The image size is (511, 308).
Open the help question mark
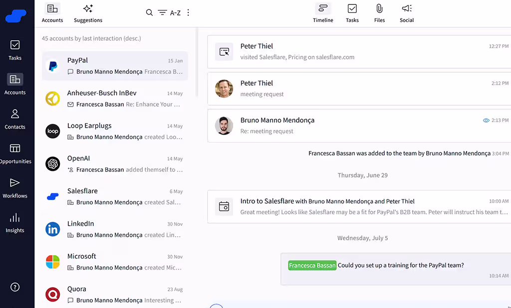[15, 287]
